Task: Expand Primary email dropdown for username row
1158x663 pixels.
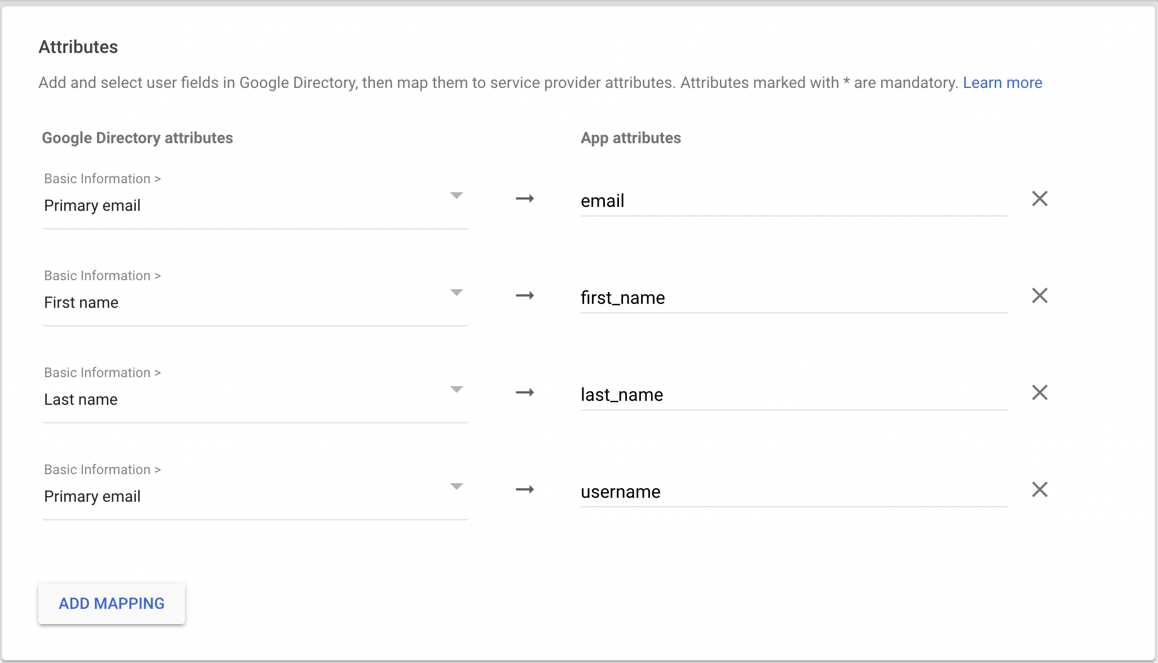Action: pyautogui.click(x=457, y=487)
